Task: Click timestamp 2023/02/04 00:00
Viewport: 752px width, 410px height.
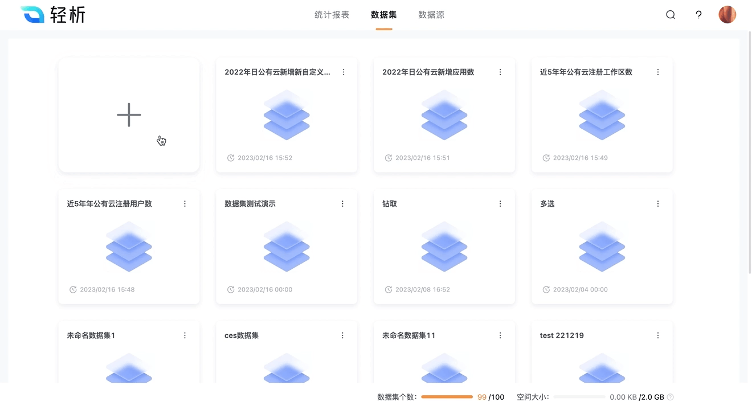Action: click(581, 290)
